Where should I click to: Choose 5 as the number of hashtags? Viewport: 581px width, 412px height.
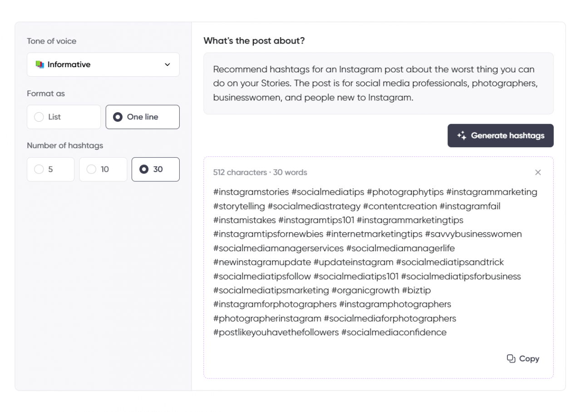pos(50,169)
